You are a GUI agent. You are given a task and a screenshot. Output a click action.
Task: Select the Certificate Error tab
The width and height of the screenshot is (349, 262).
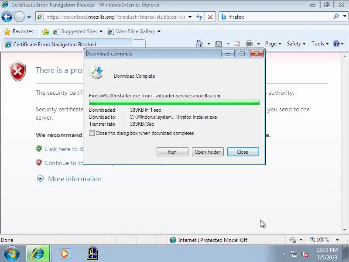click(x=67, y=44)
